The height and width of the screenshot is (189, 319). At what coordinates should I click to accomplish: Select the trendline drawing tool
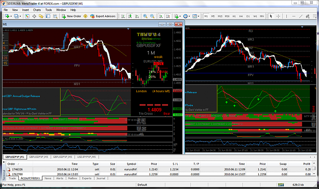301,16
